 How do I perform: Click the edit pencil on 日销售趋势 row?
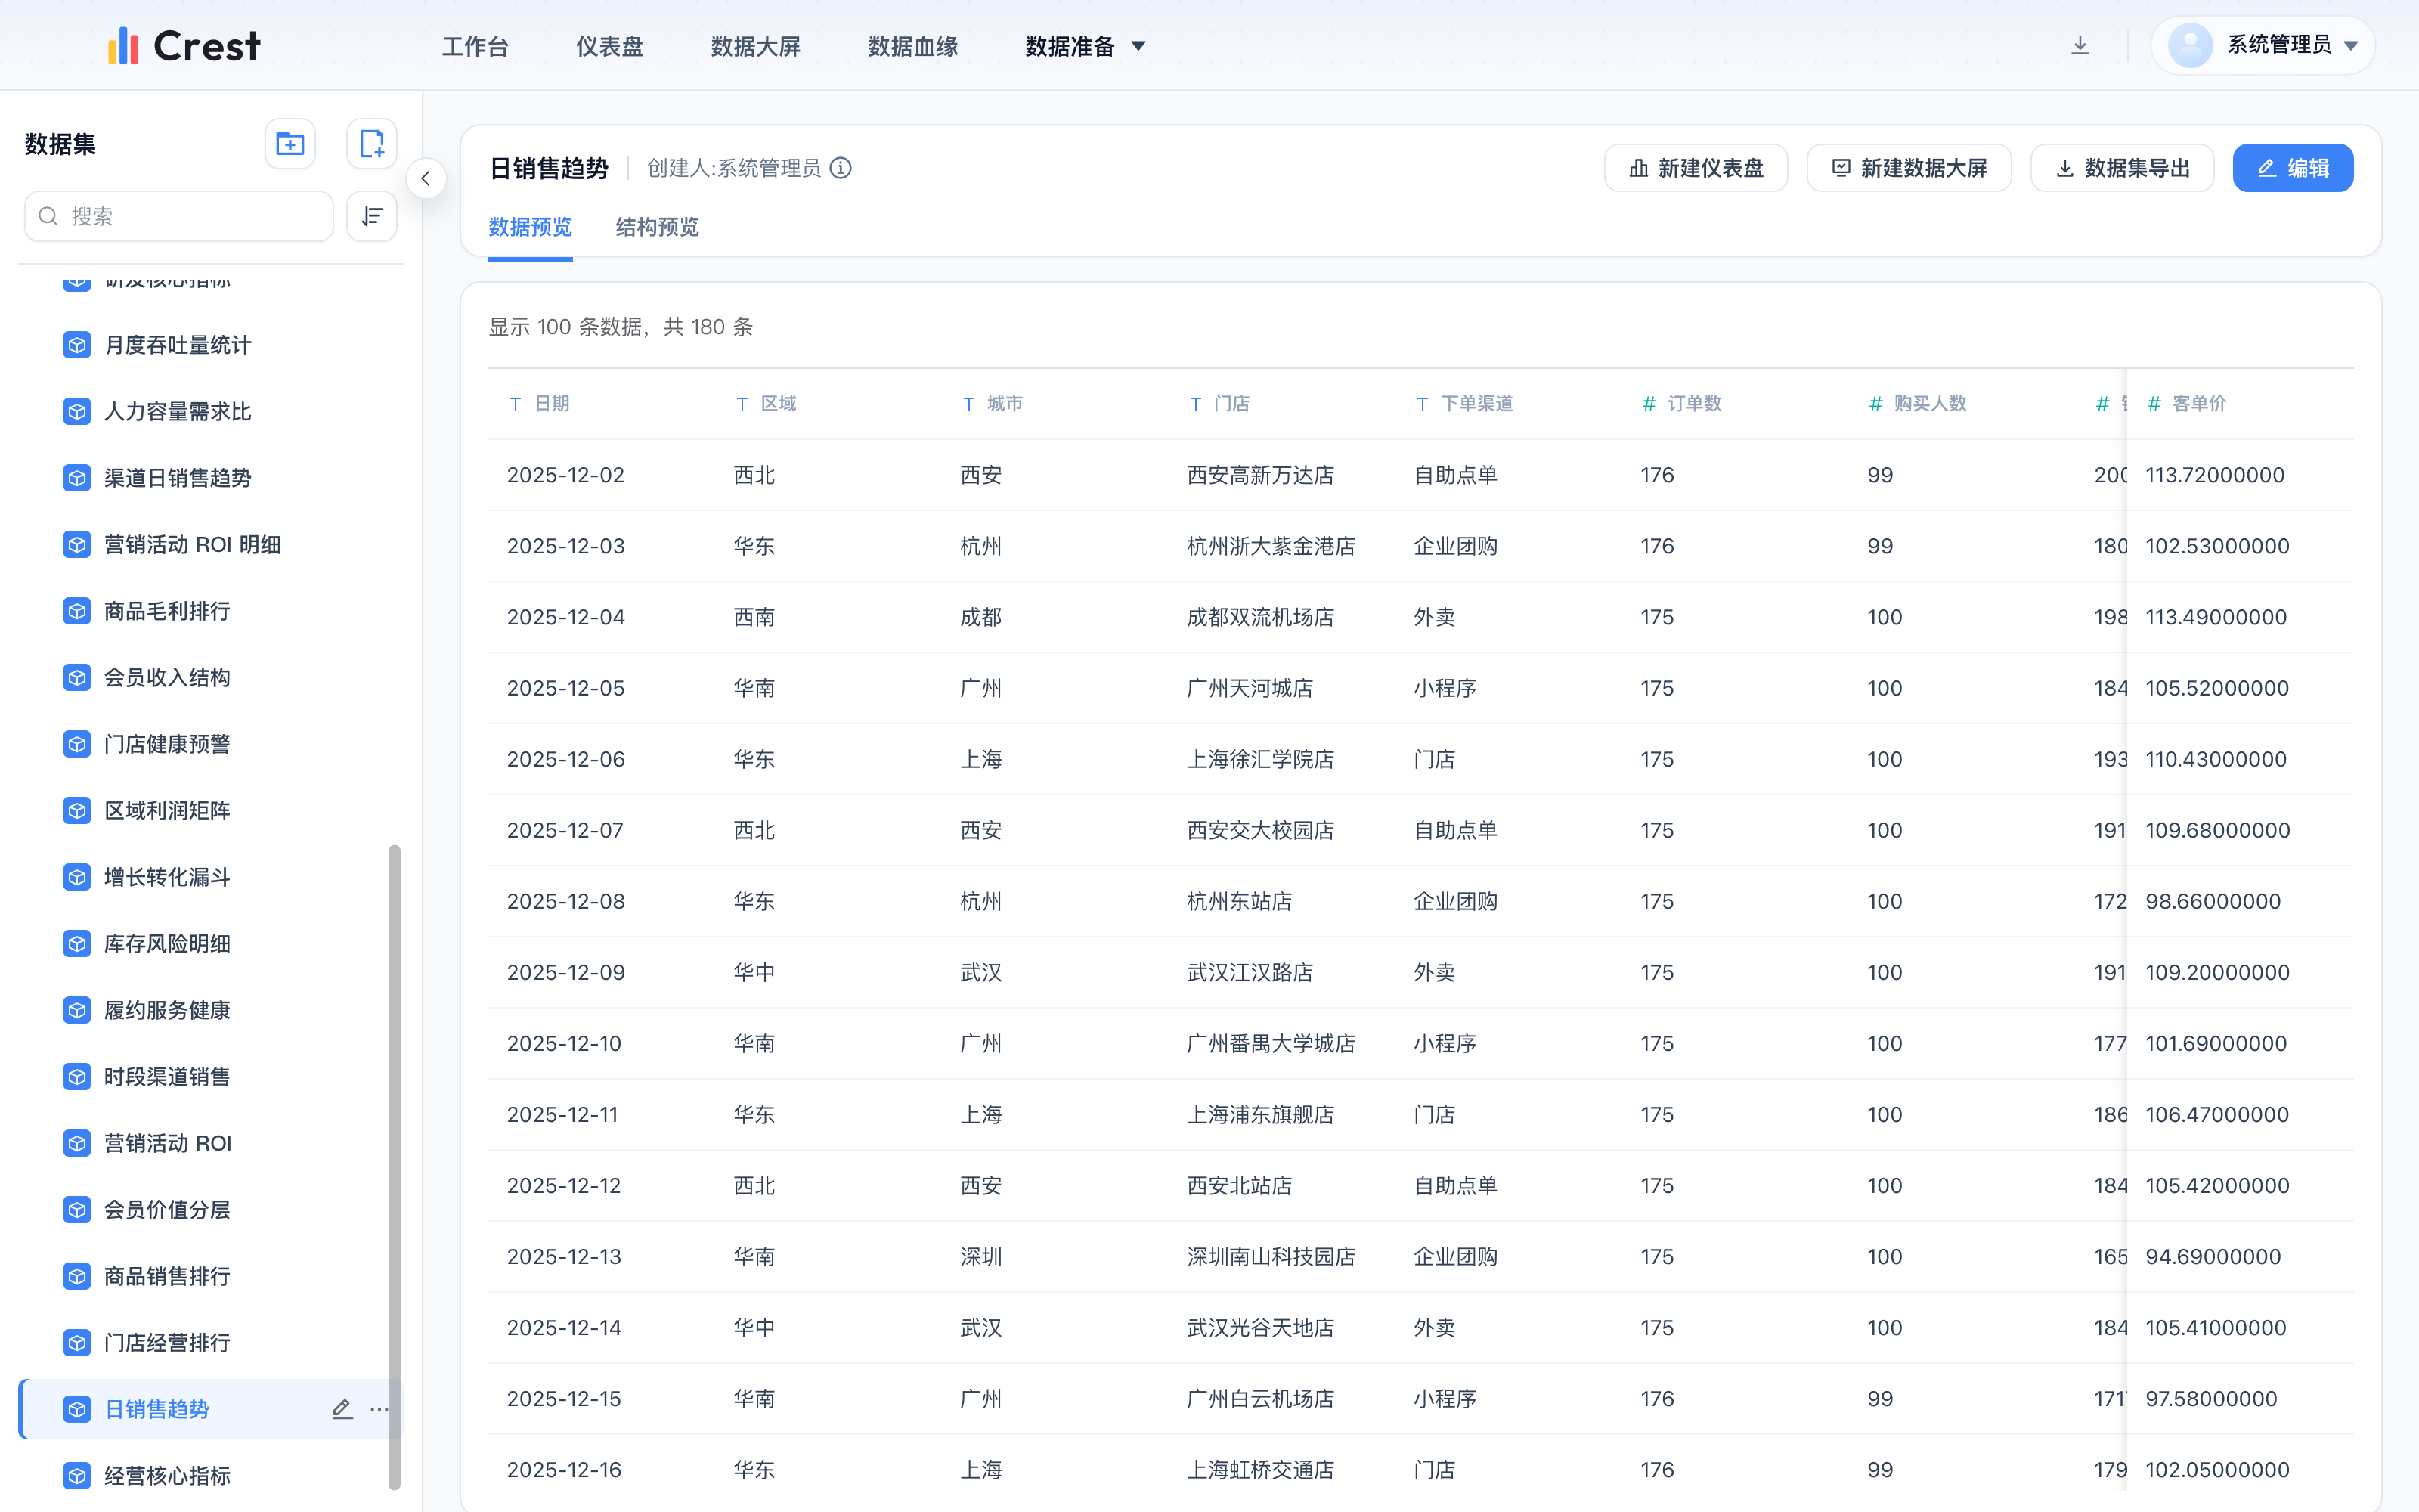pos(342,1409)
